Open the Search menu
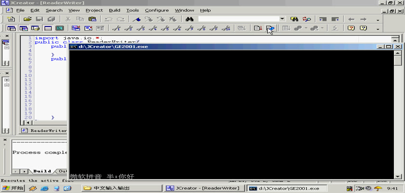Viewport: 405px width, 193px height. (x=54, y=10)
